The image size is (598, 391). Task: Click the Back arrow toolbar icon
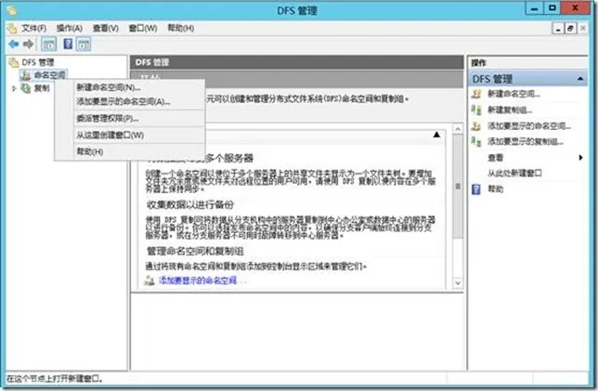point(14,45)
